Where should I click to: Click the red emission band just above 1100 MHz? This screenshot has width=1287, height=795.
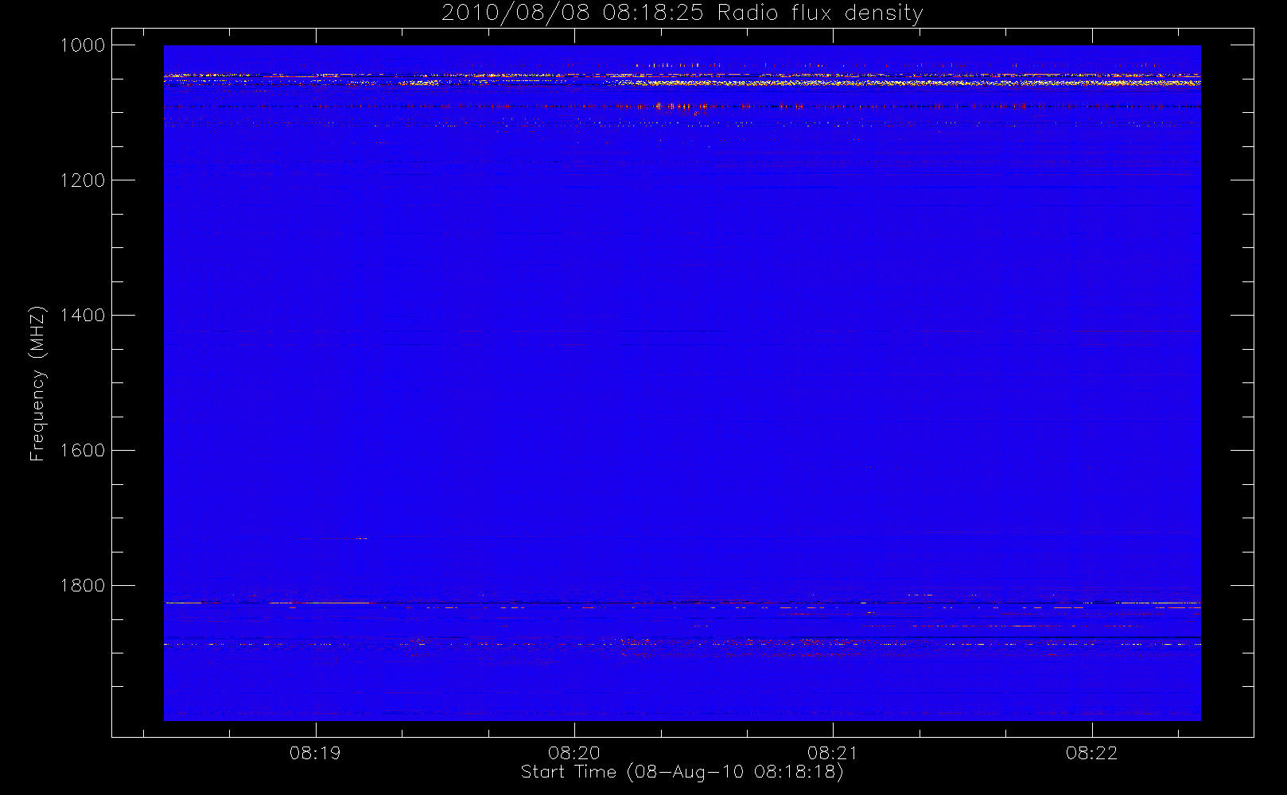tap(682, 107)
